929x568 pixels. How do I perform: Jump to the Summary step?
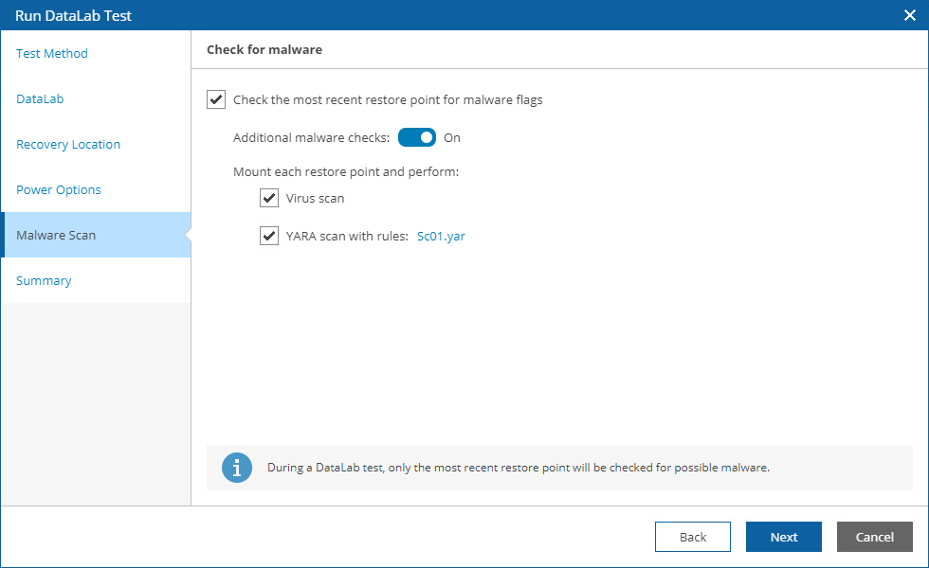(x=44, y=280)
